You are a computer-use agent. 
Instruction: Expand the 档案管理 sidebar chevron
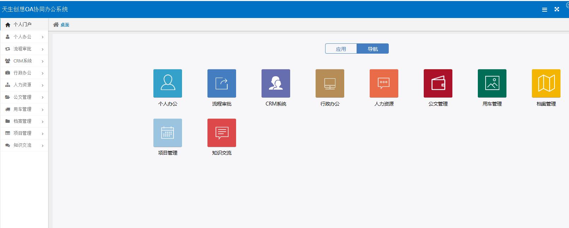pyautogui.click(x=42, y=121)
